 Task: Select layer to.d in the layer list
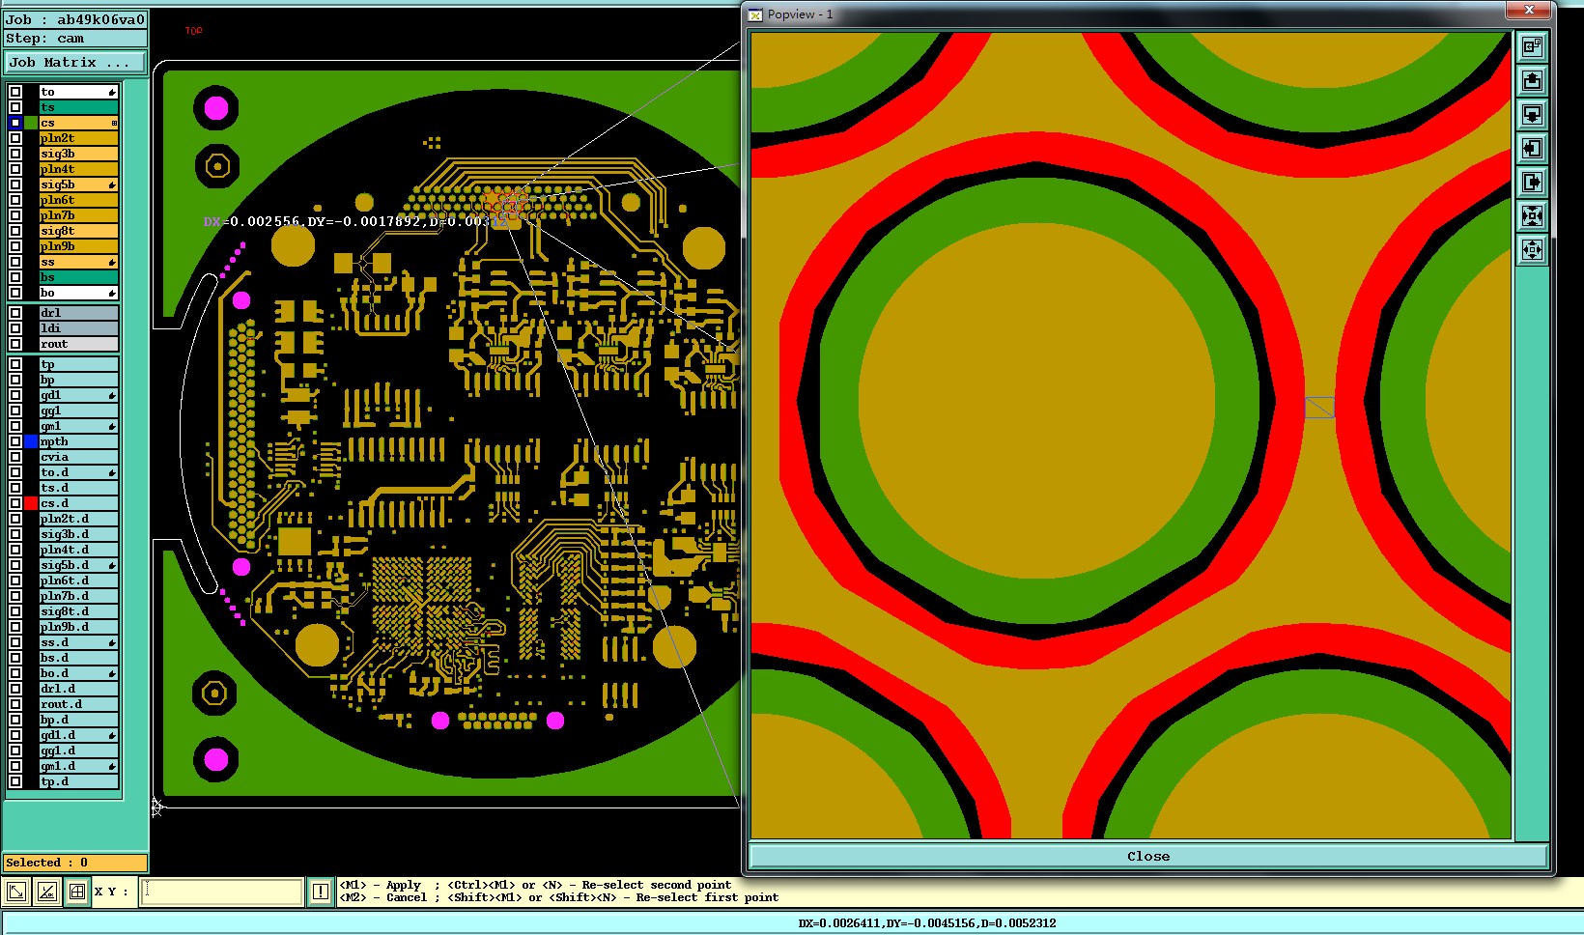coord(78,472)
